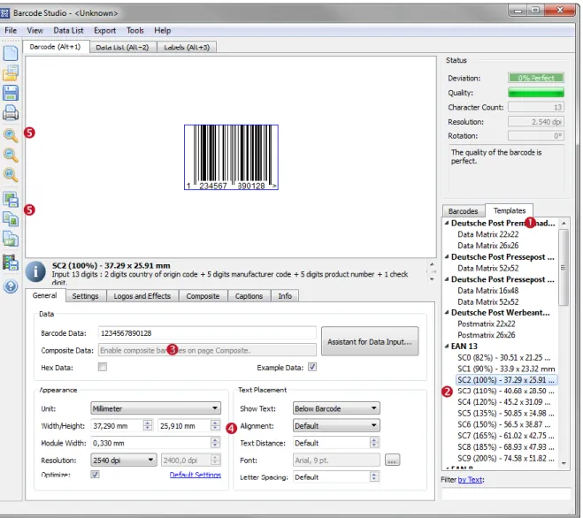The image size is (583, 518).
Task: Adjust the Module Width stepper
Action: pyautogui.click(x=215, y=443)
